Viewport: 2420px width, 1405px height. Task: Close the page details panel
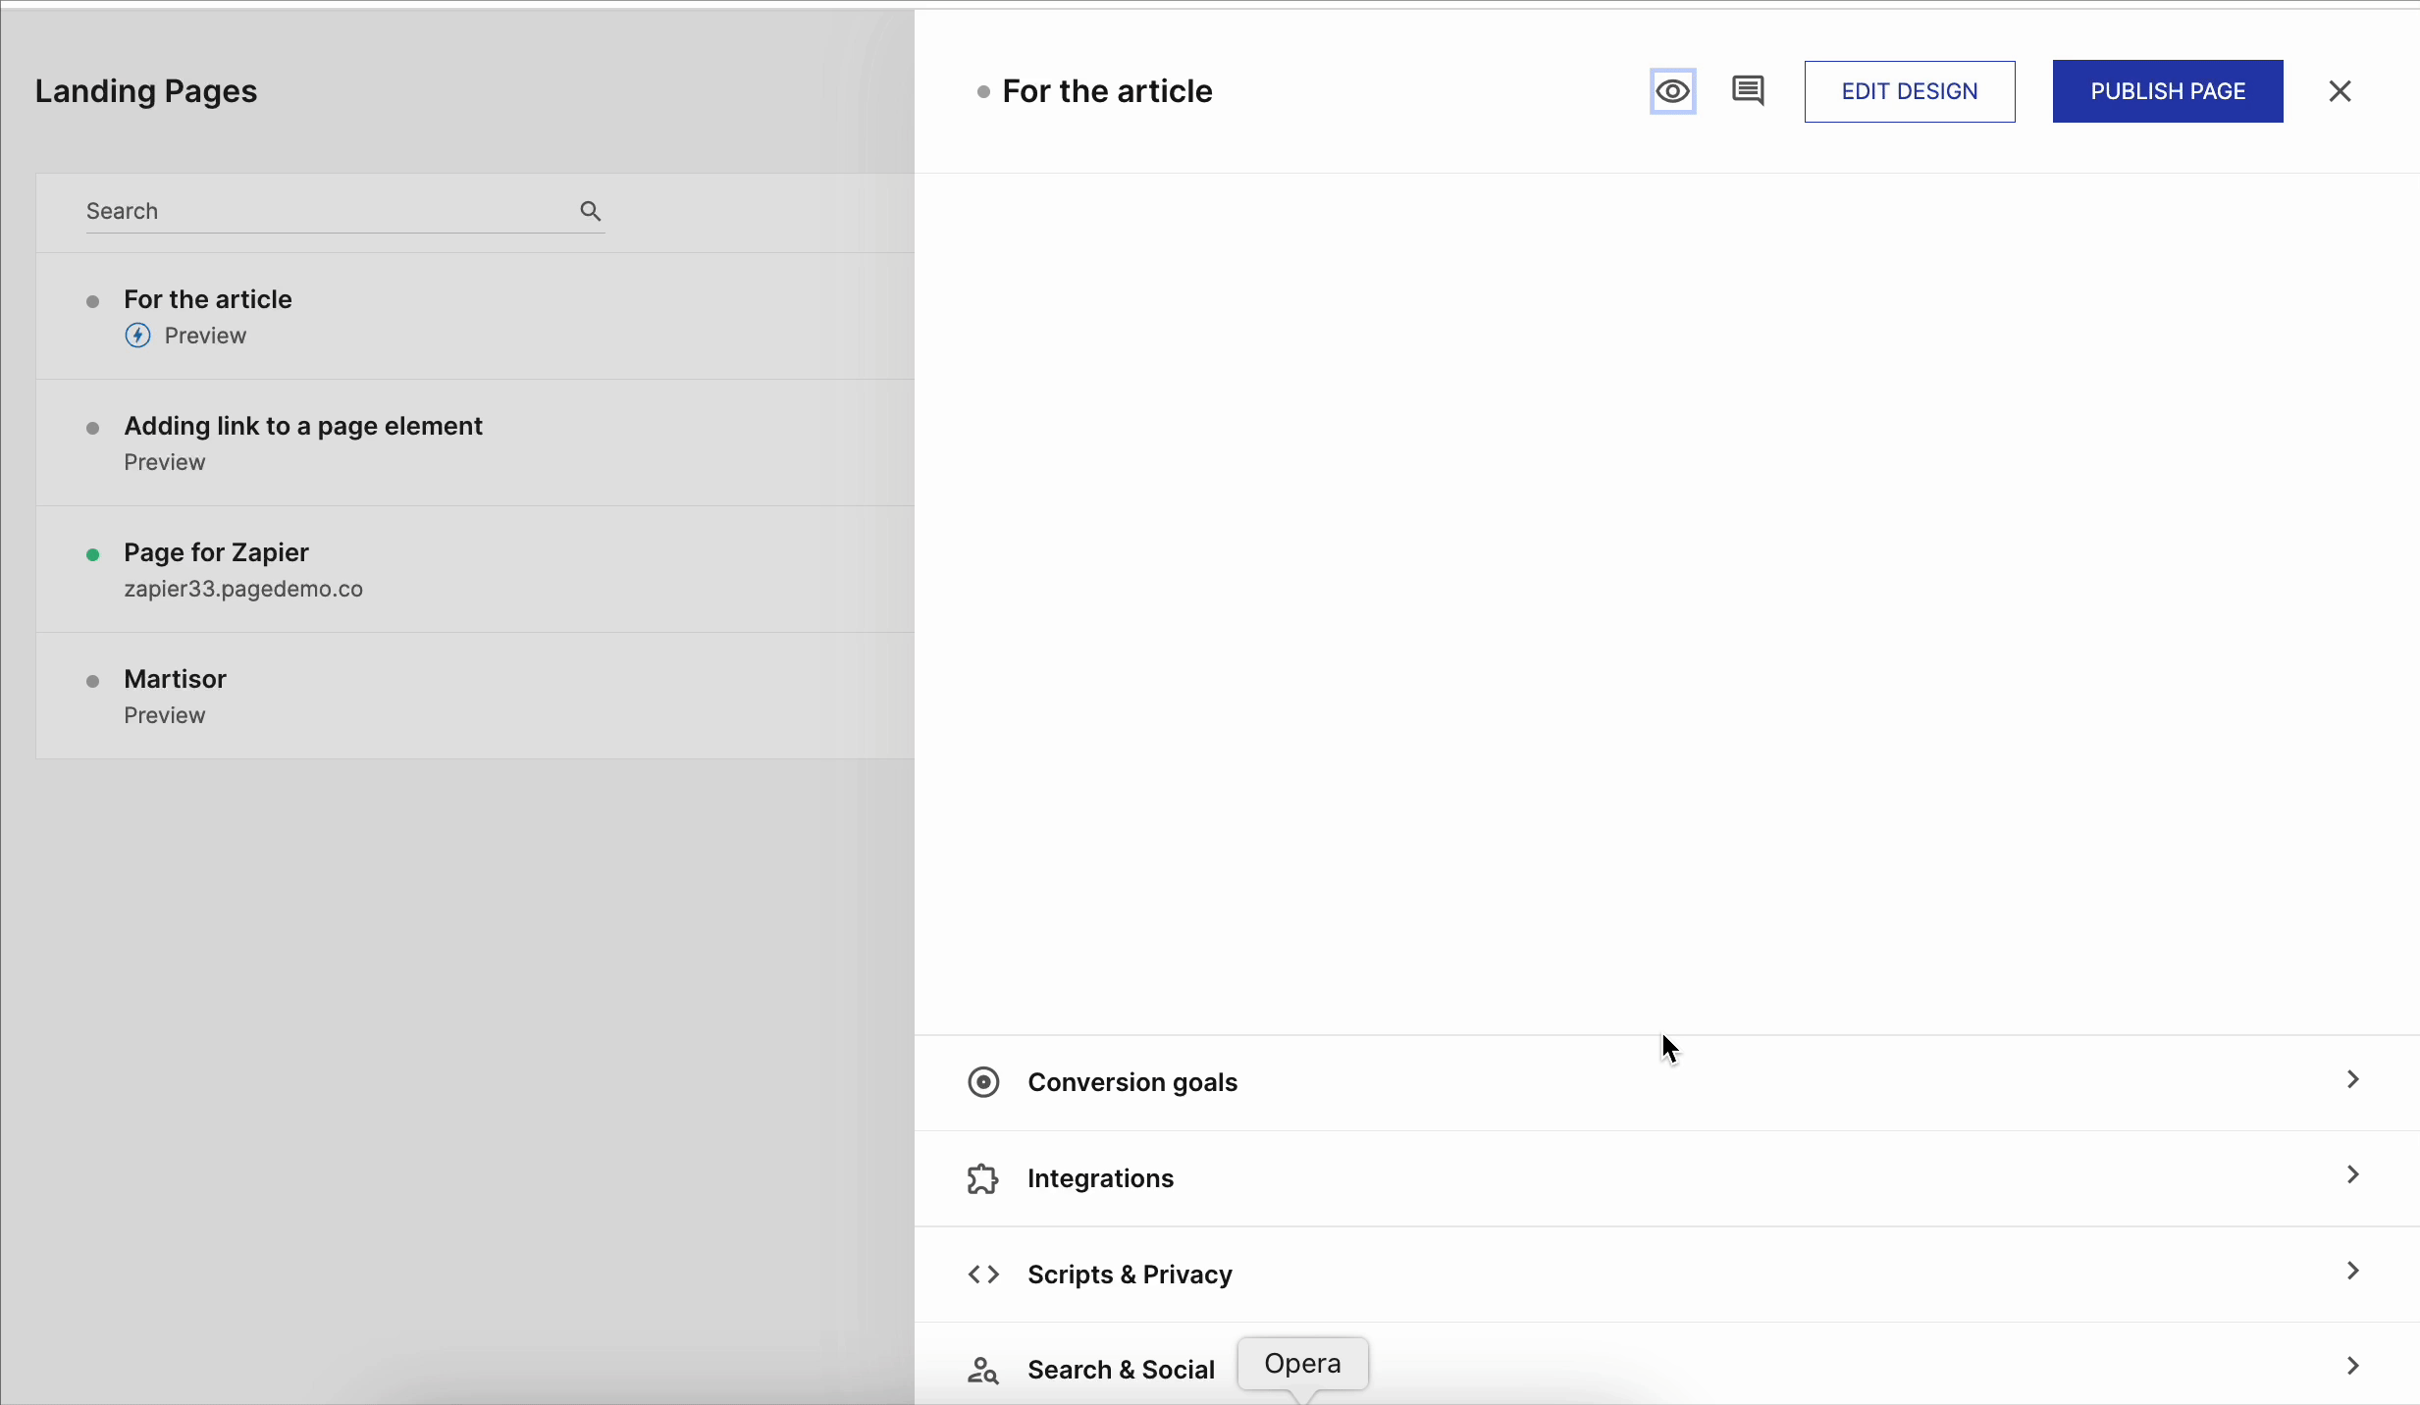[x=2340, y=91]
